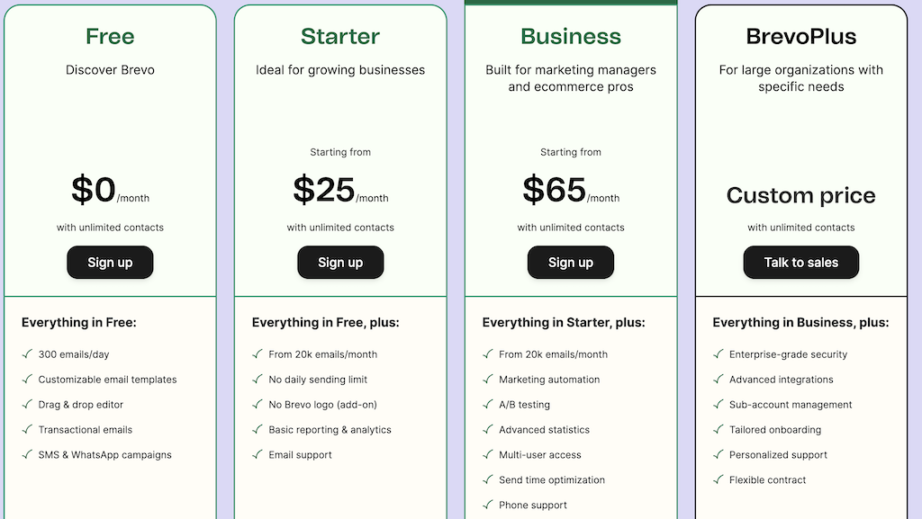Click the checkmark beside Marketing automation
This screenshot has width=922, height=519.
tap(487, 380)
